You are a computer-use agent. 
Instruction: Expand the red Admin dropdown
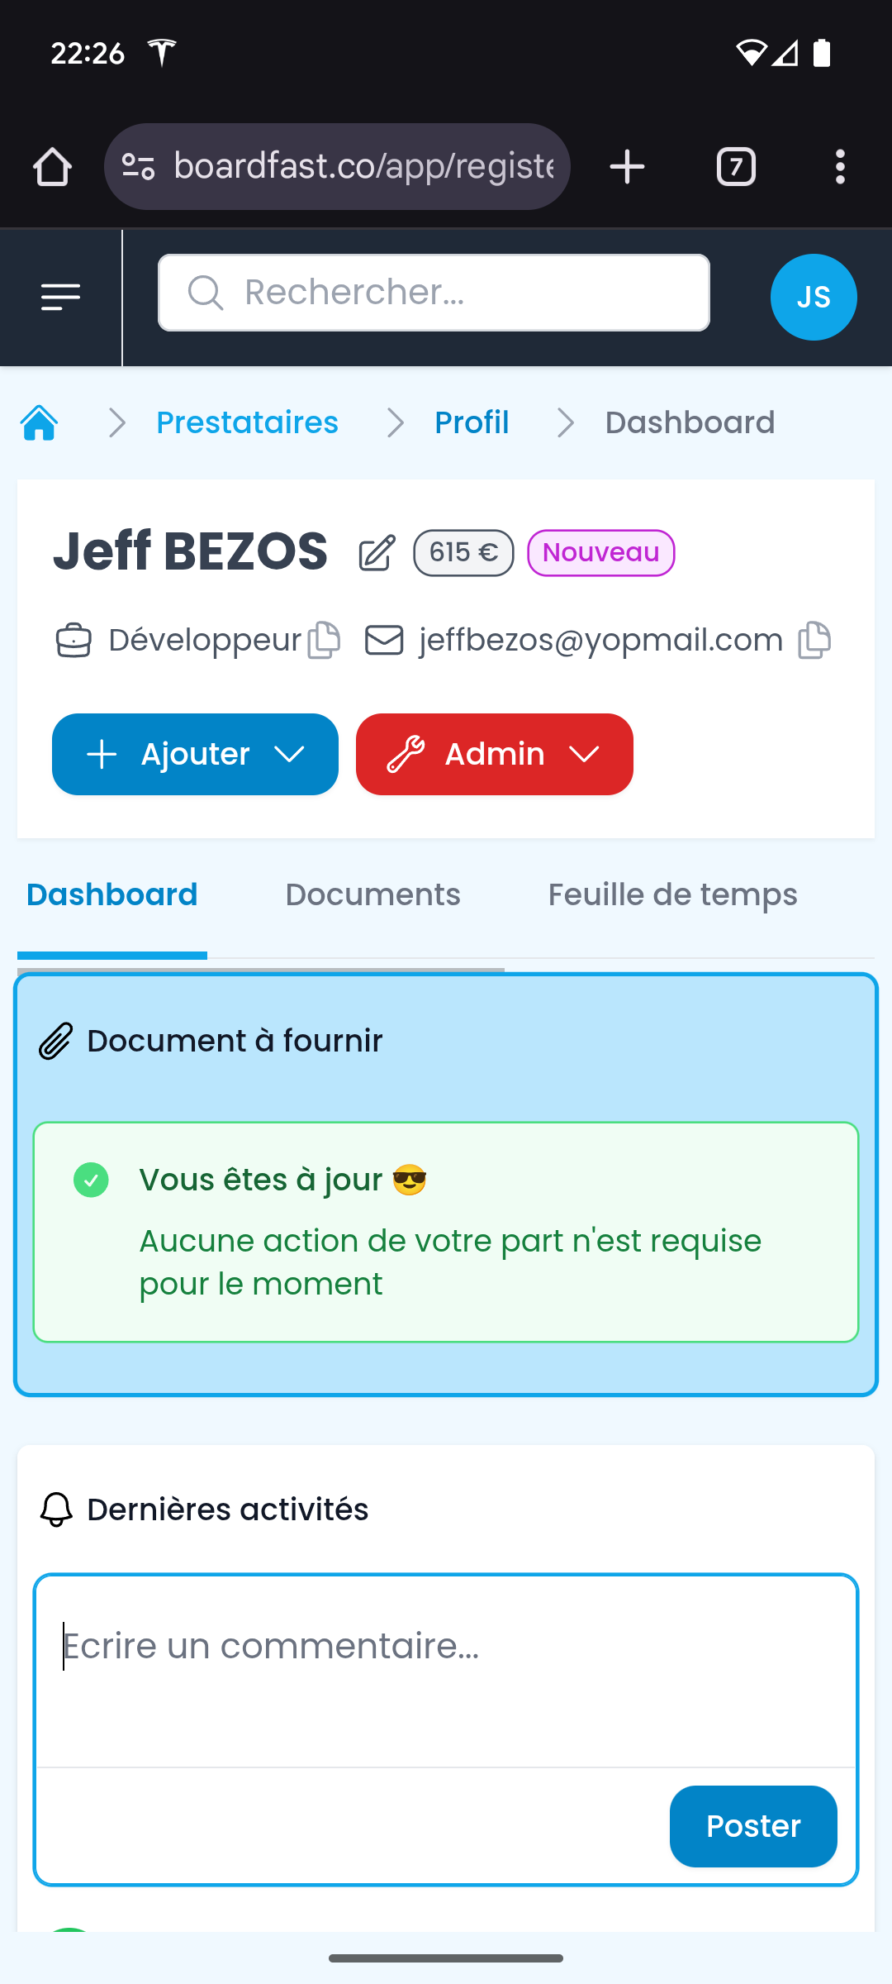494,754
